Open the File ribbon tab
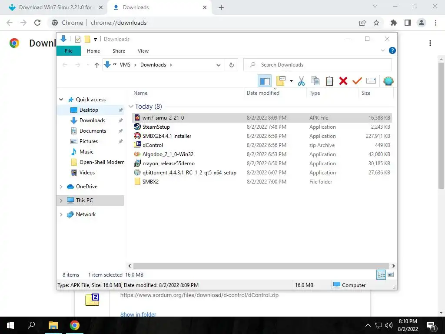Image resolution: width=445 pixels, height=334 pixels. click(x=69, y=51)
